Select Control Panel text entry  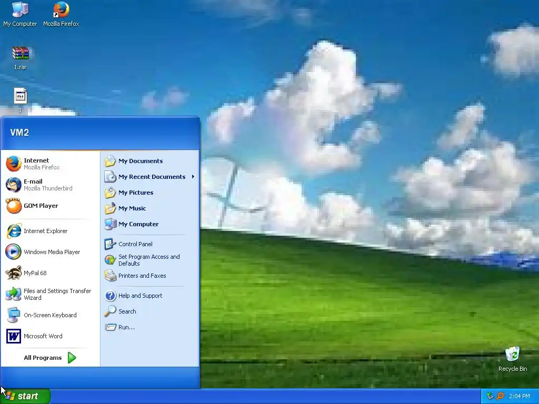click(135, 244)
